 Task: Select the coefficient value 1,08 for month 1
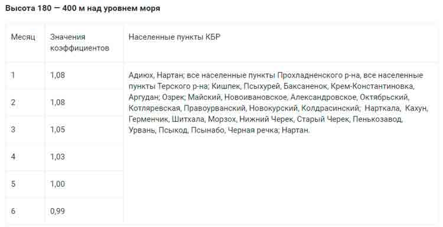(x=58, y=75)
